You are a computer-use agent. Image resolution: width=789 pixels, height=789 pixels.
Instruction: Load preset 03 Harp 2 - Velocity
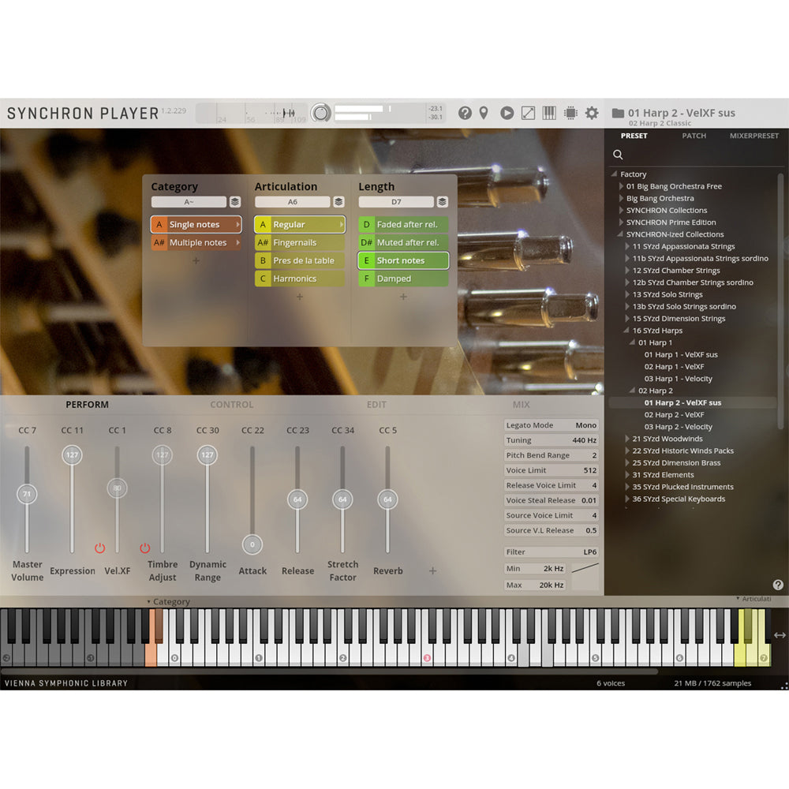(x=678, y=427)
